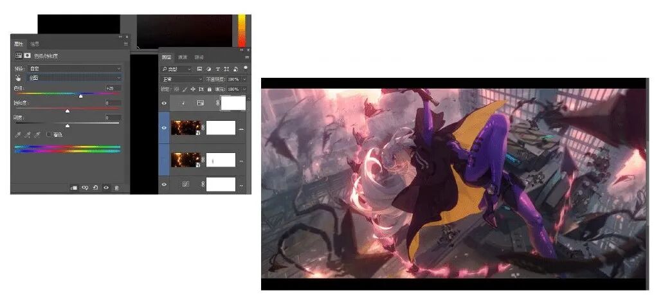This screenshot has width=672, height=299.
Task: View previous state of the adjustment
Action: coord(85,188)
